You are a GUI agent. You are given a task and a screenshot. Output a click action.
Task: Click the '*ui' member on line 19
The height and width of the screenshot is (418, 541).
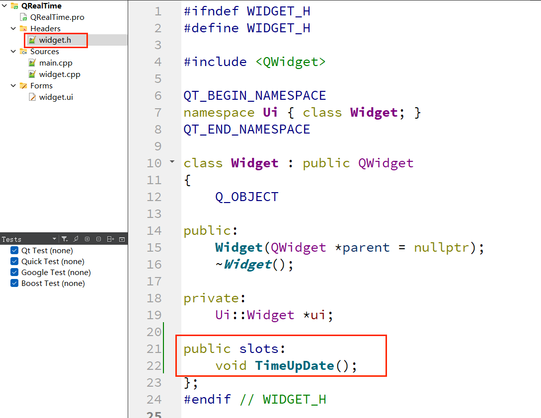pyautogui.click(x=314, y=315)
